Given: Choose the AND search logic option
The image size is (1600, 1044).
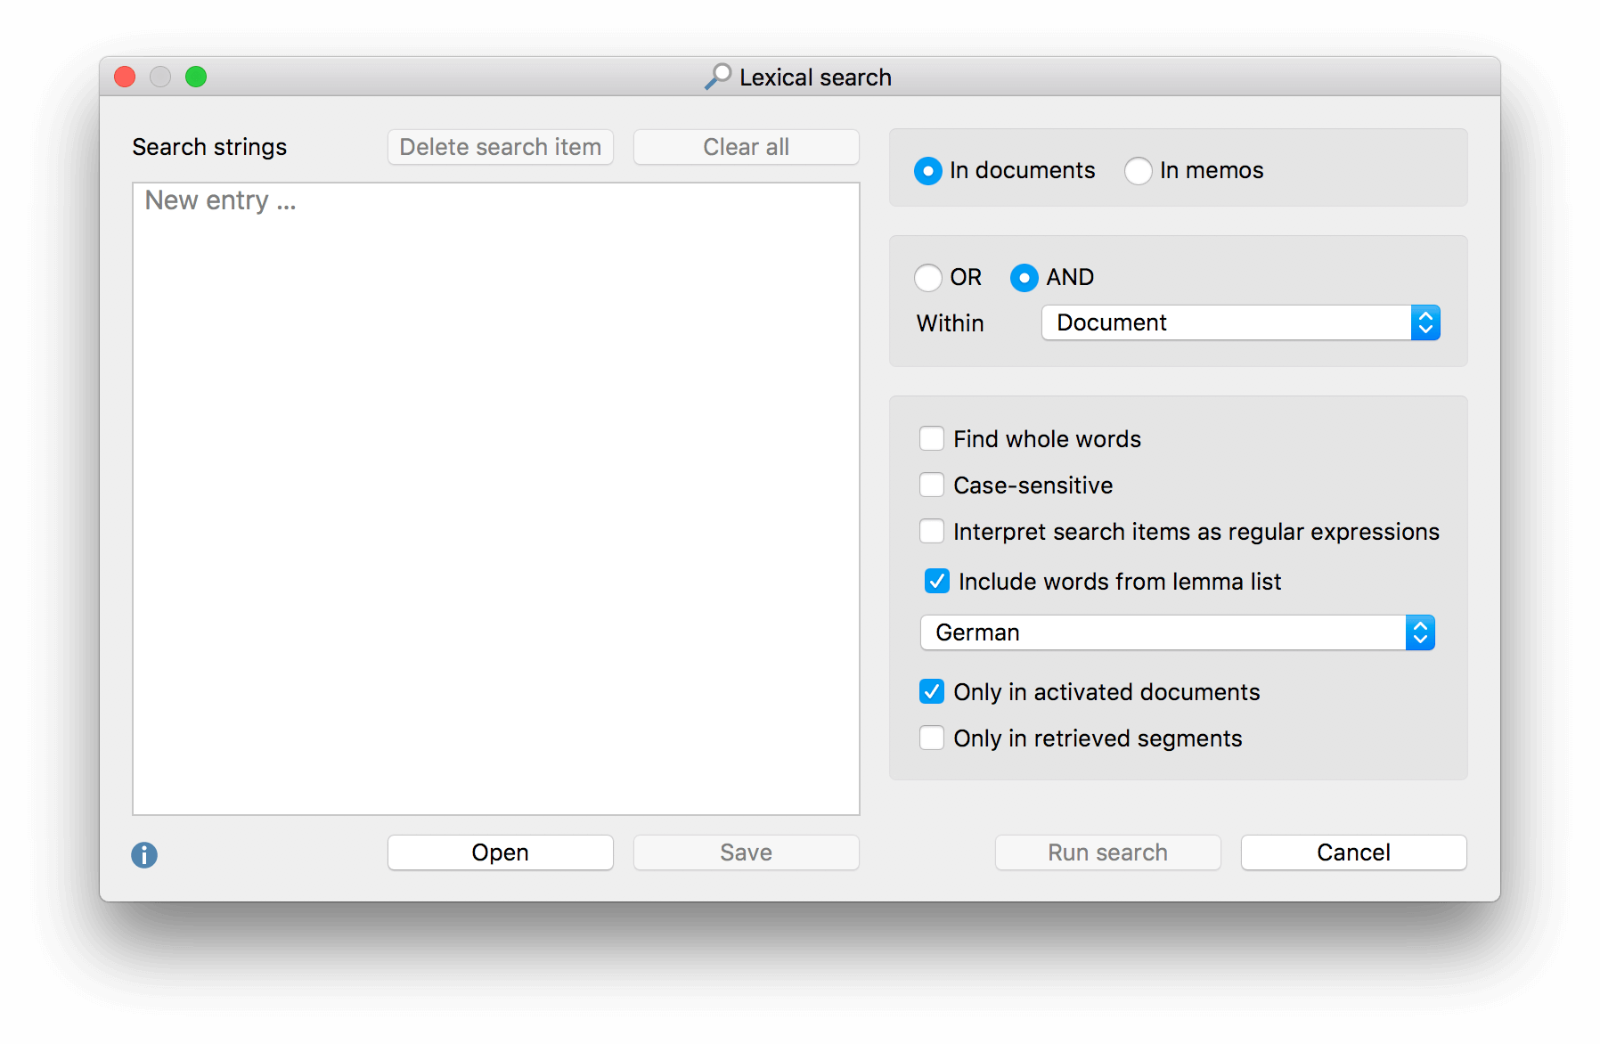Looking at the screenshot, I should tap(1024, 278).
